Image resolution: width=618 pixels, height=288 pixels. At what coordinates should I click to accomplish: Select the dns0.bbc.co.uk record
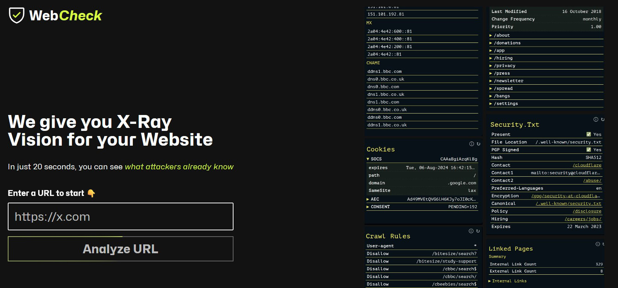(x=422, y=79)
